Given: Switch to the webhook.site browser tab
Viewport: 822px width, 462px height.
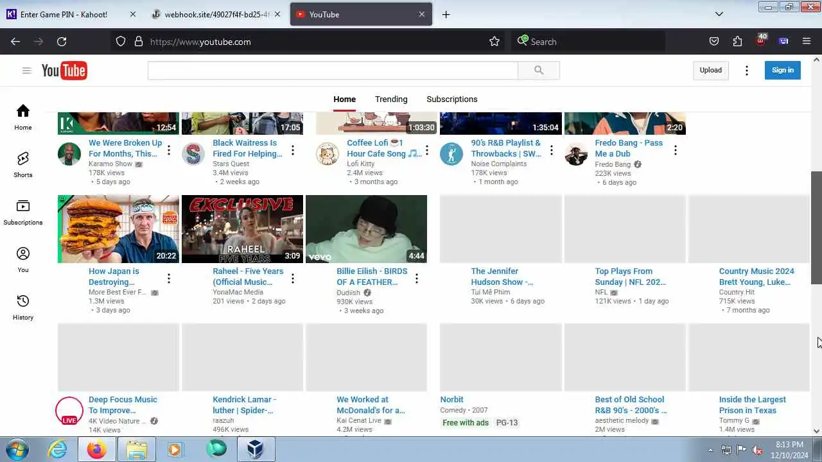Looking at the screenshot, I should click(x=216, y=14).
